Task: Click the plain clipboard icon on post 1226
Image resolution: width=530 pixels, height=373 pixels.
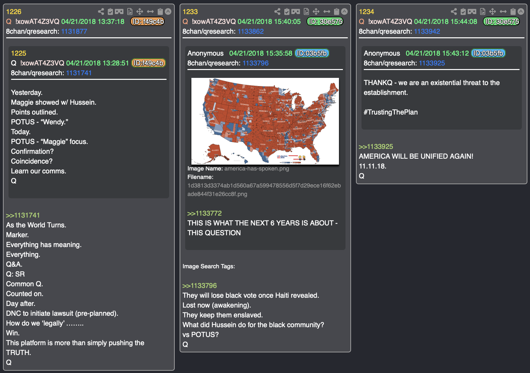Action: point(160,12)
